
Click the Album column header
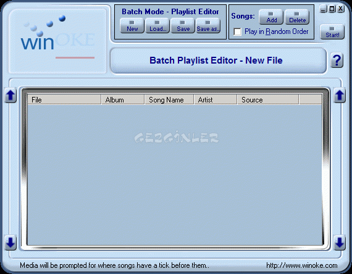[123, 99]
